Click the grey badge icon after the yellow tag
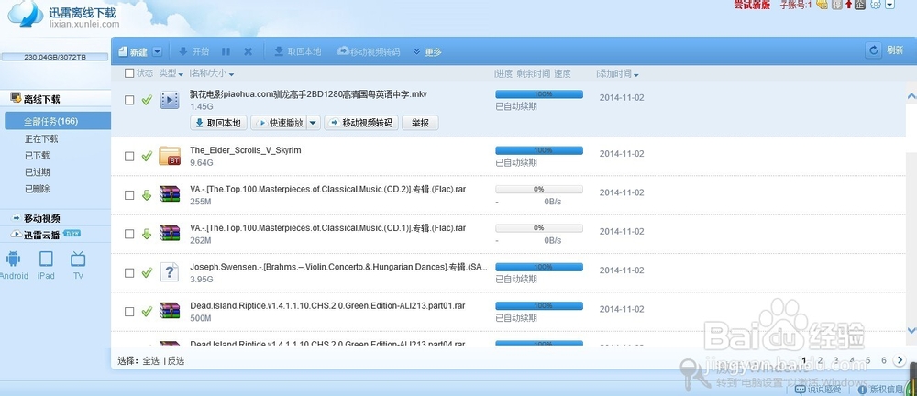This screenshot has height=396, width=917. 837,5
